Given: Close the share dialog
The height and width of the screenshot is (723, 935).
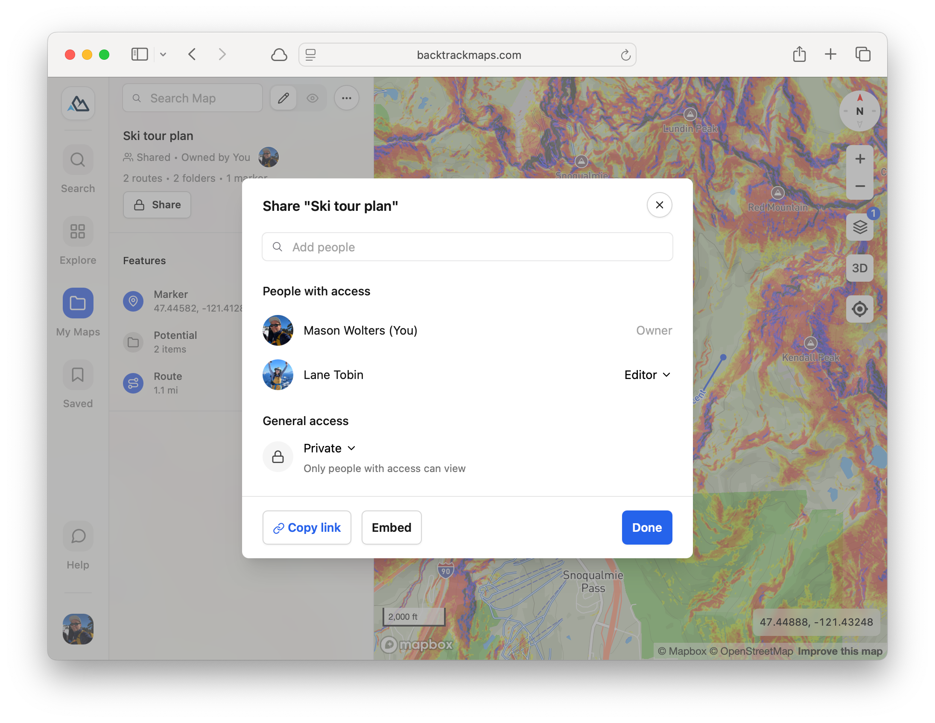Looking at the screenshot, I should tap(659, 205).
